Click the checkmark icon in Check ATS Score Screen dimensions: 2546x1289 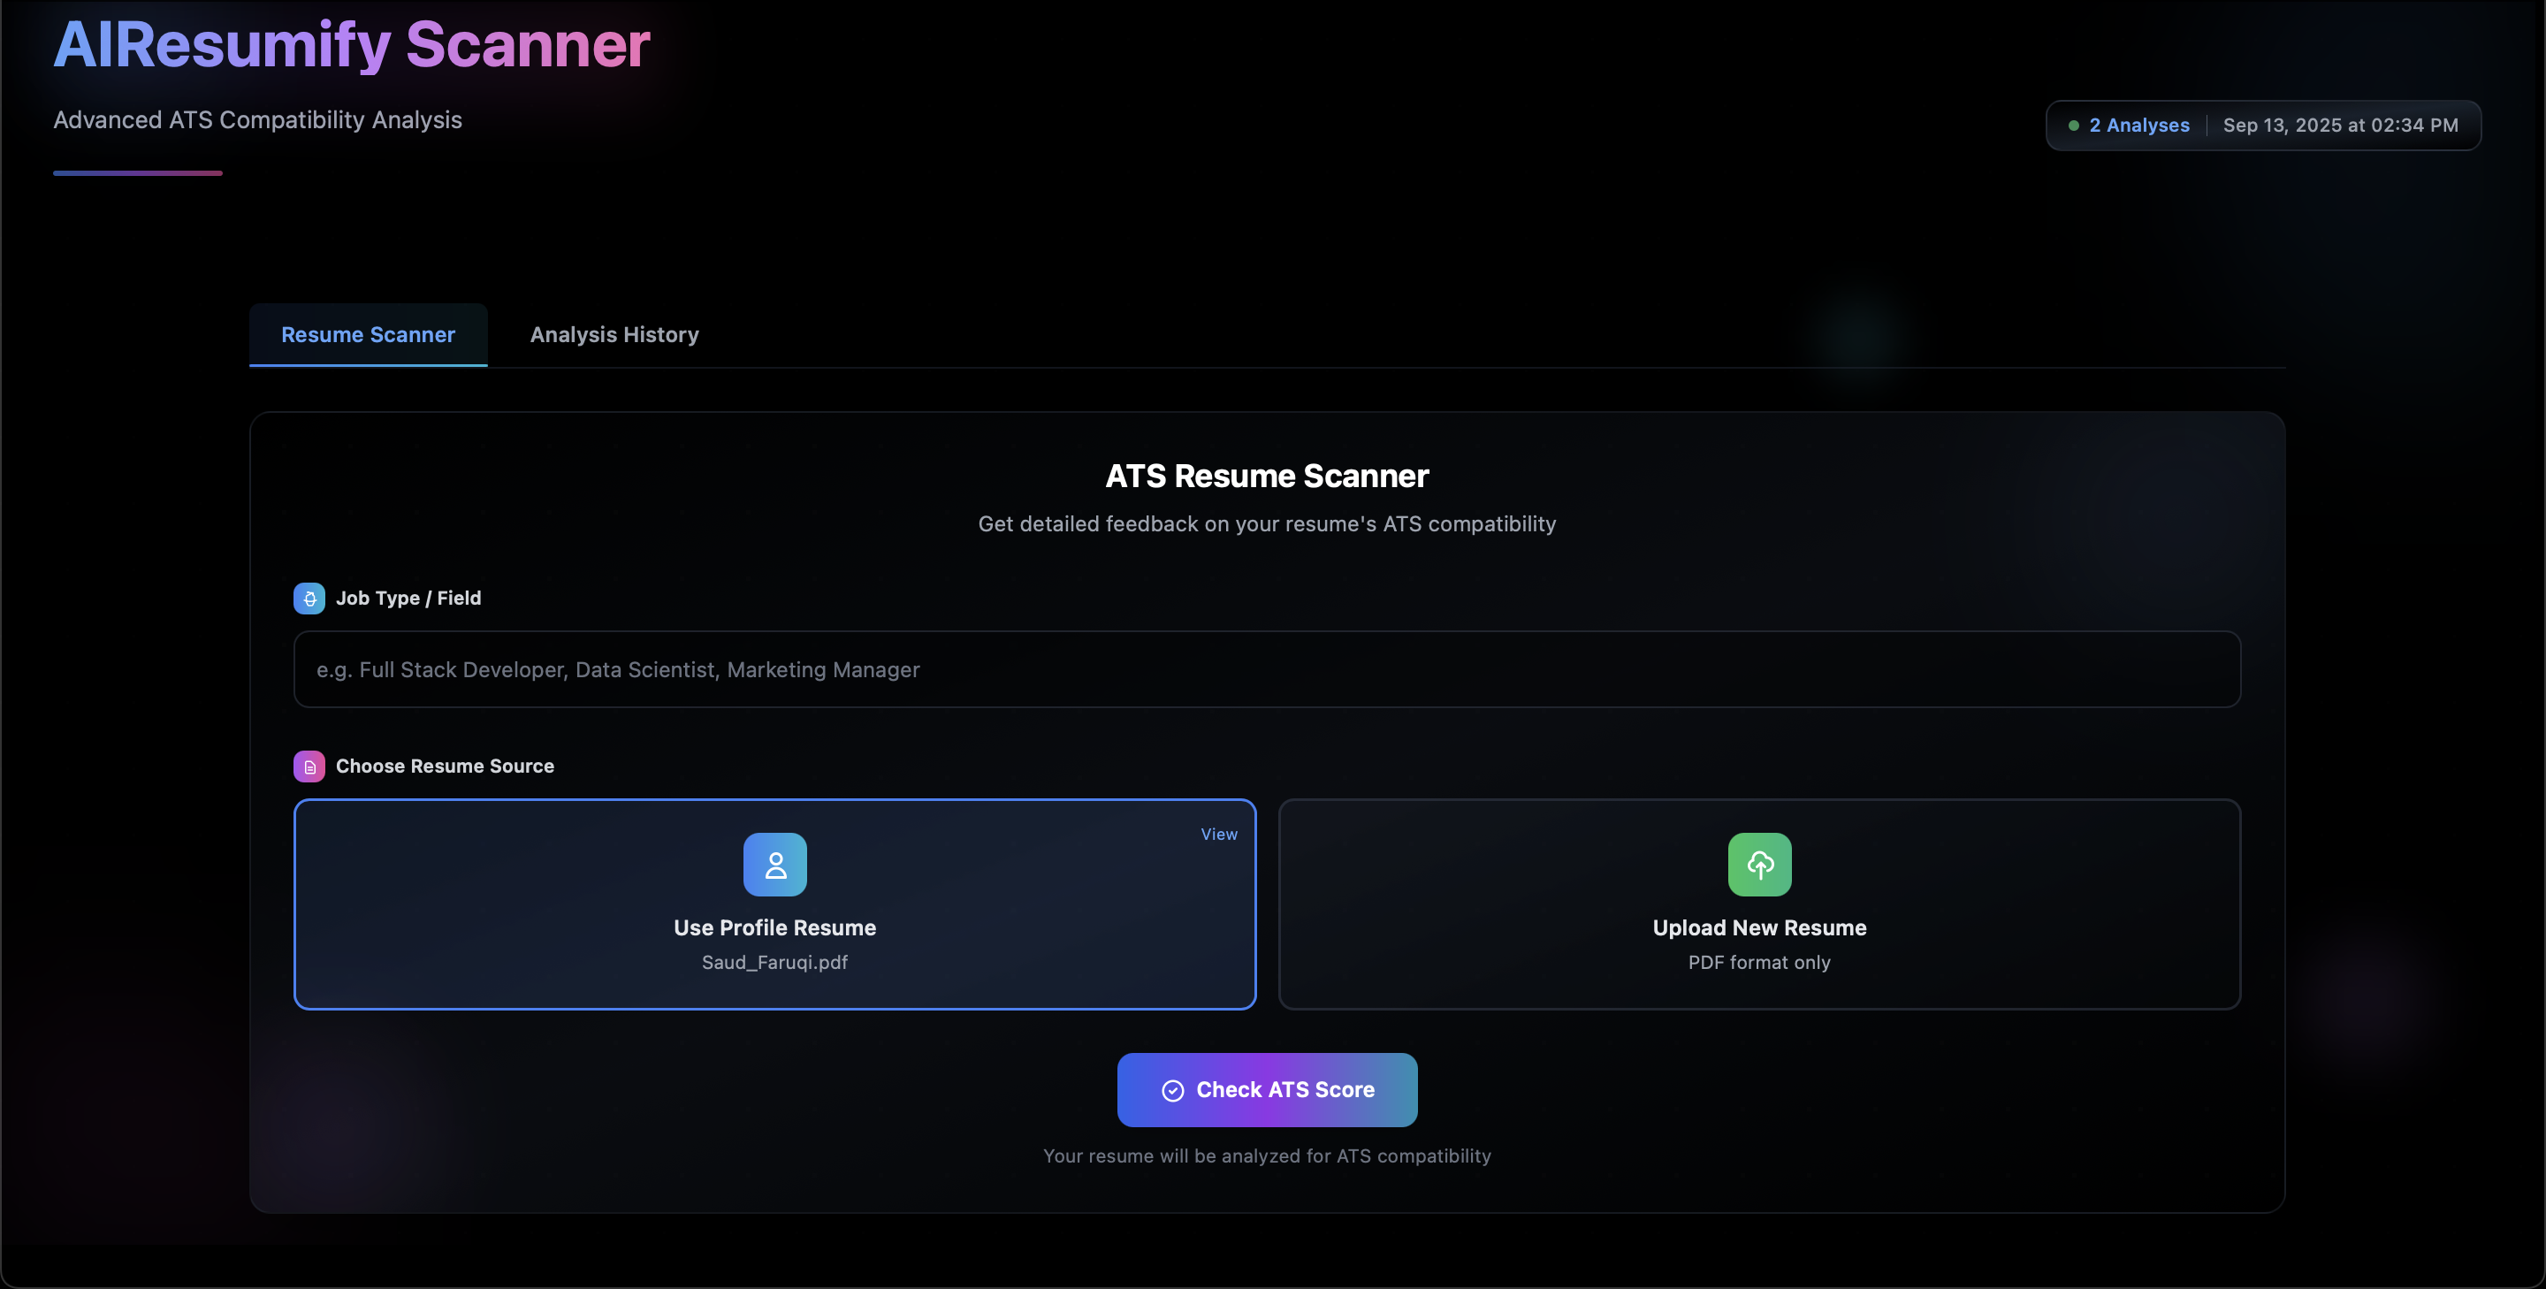coord(1172,1090)
